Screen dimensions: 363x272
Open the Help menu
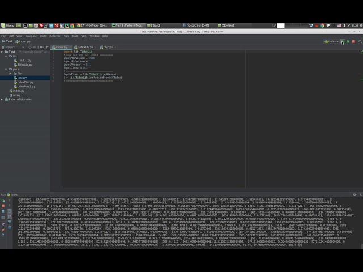tap(105, 36)
